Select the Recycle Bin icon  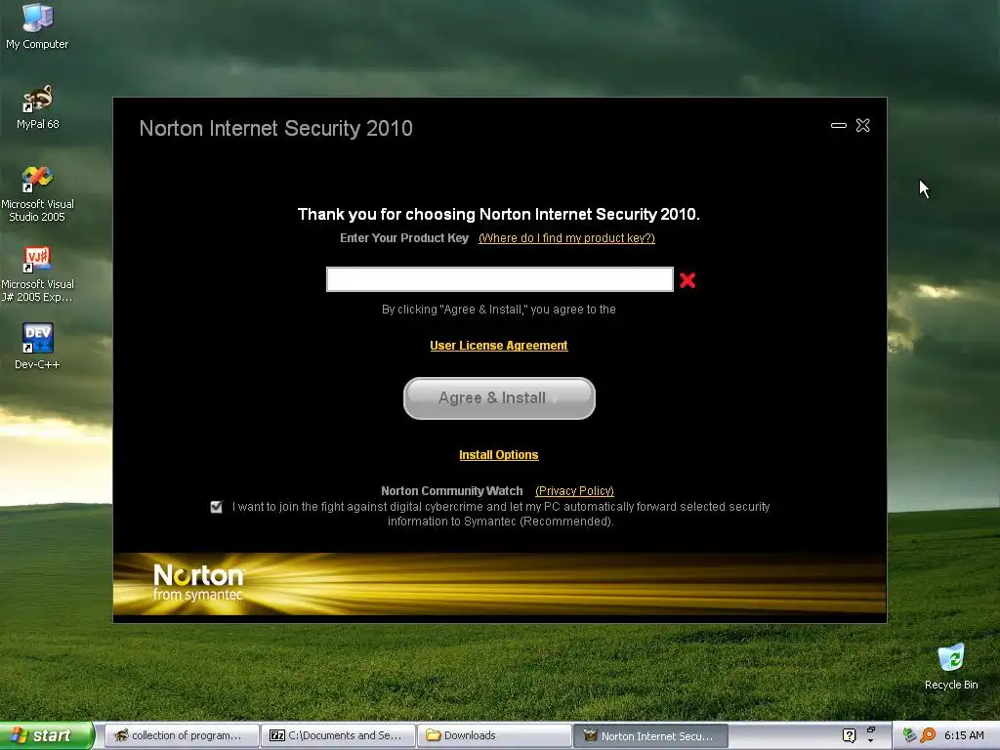click(x=951, y=666)
